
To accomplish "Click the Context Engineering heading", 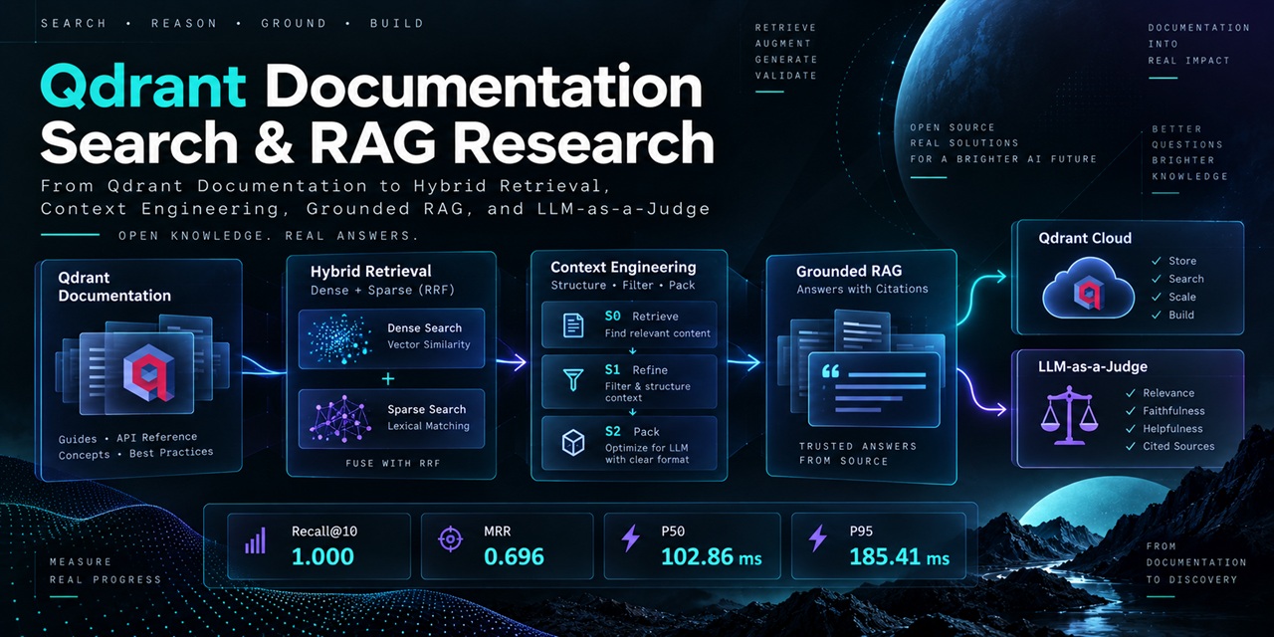I will (623, 267).
